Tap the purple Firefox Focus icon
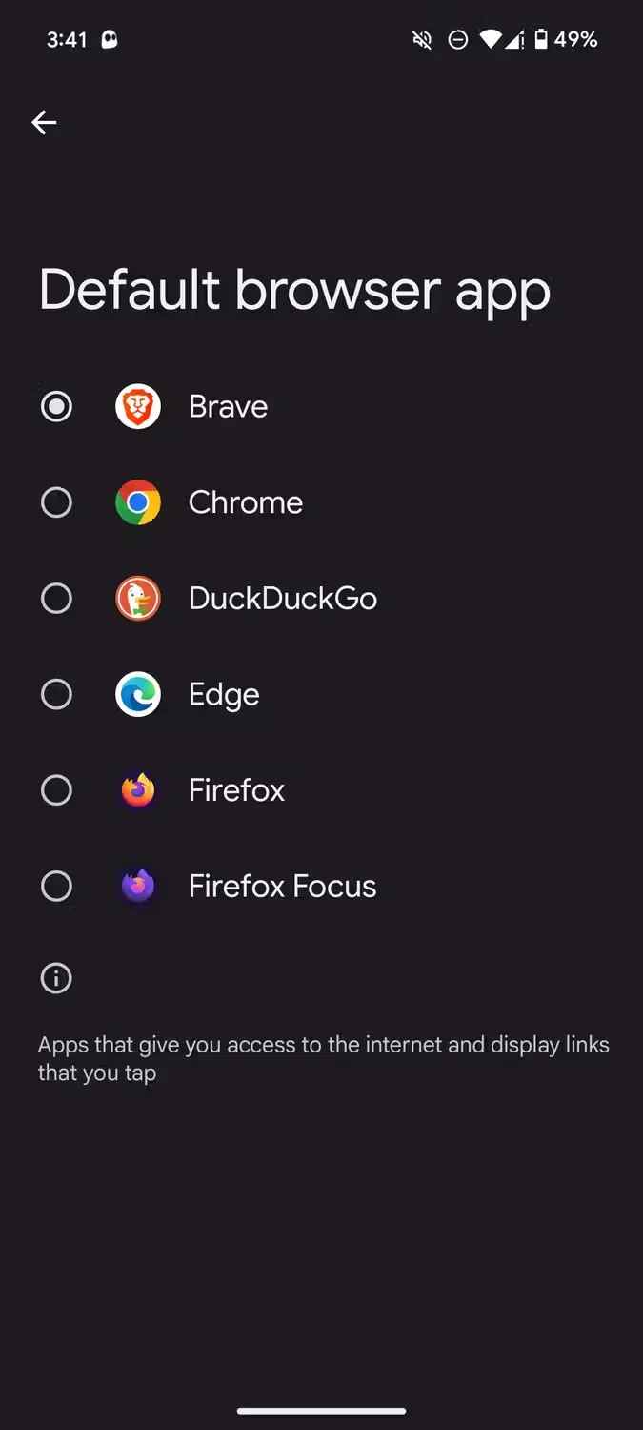Image resolution: width=643 pixels, height=1430 pixels. (x=138, y=886)
